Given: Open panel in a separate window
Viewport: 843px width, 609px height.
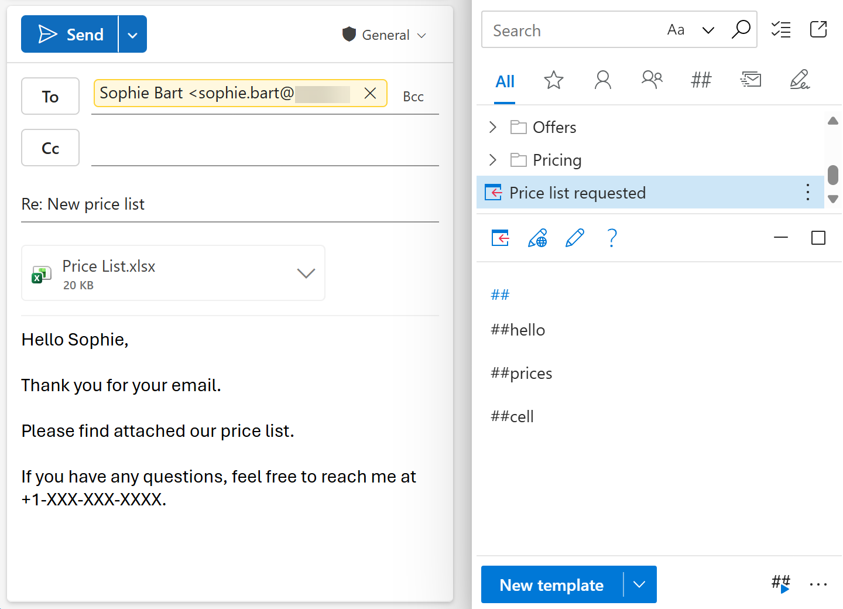Looking at the screenshot, I should (818, 29).
